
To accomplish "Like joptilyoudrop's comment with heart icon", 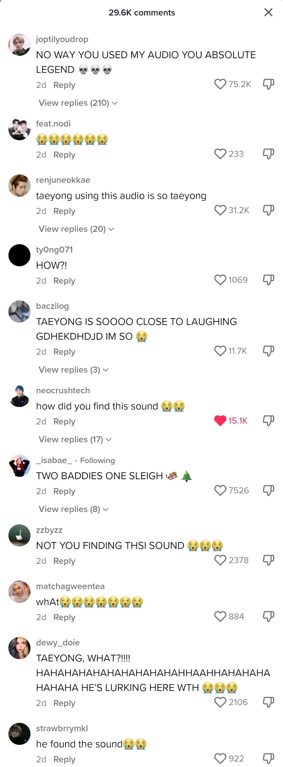I will (220, 84).
